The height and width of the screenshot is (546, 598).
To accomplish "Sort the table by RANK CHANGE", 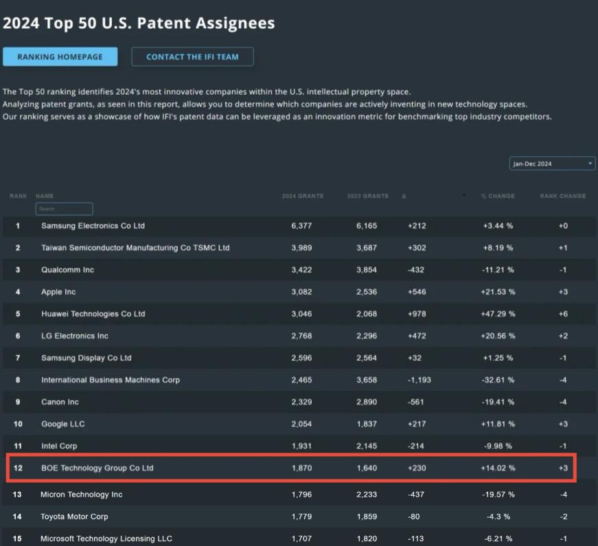I will (x=562, y=196).
